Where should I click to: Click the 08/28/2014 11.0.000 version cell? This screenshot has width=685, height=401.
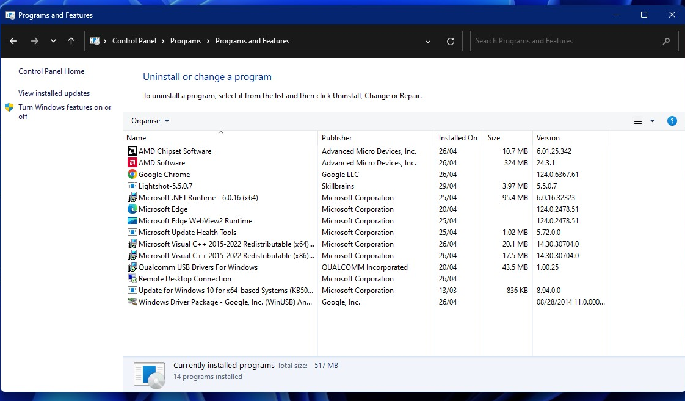tap(571, 302)
